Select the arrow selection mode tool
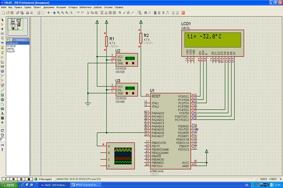Image resolution: width=283 pixels, height=188 pixels. click(2, 20)
